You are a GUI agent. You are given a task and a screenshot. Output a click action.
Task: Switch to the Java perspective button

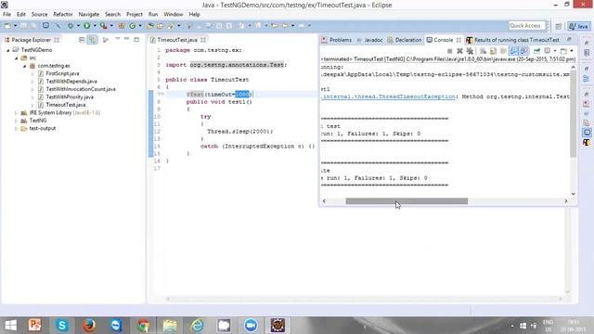579,26
